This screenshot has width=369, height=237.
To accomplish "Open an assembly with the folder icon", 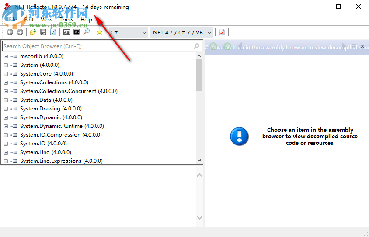I will click(x=33, y=32).
